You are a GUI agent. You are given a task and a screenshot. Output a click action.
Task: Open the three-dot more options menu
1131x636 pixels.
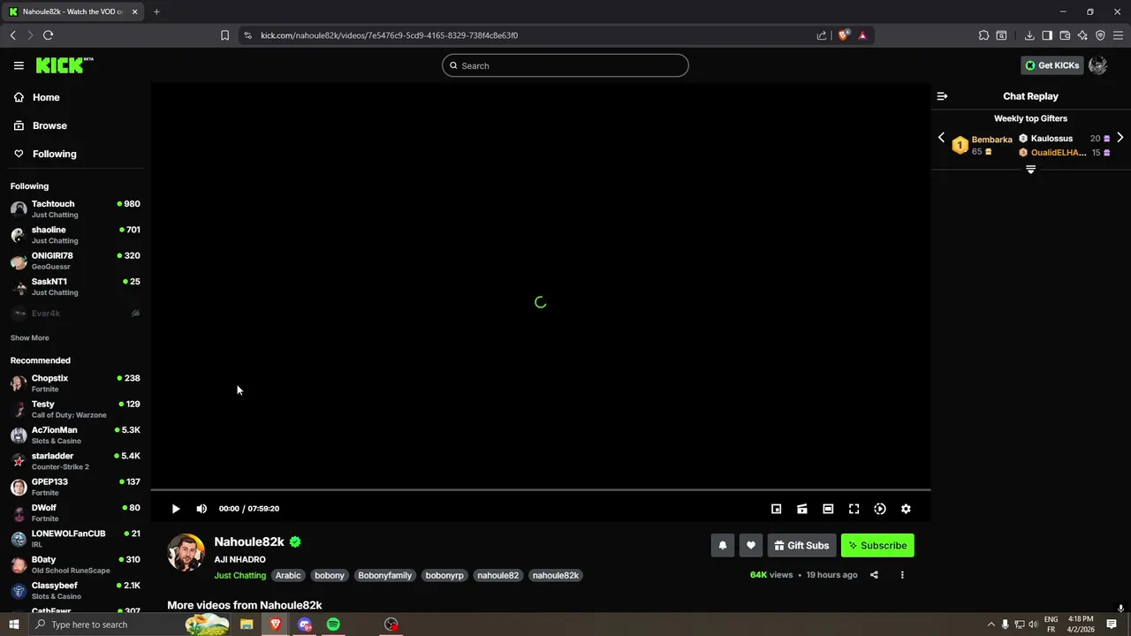(902, 575)
